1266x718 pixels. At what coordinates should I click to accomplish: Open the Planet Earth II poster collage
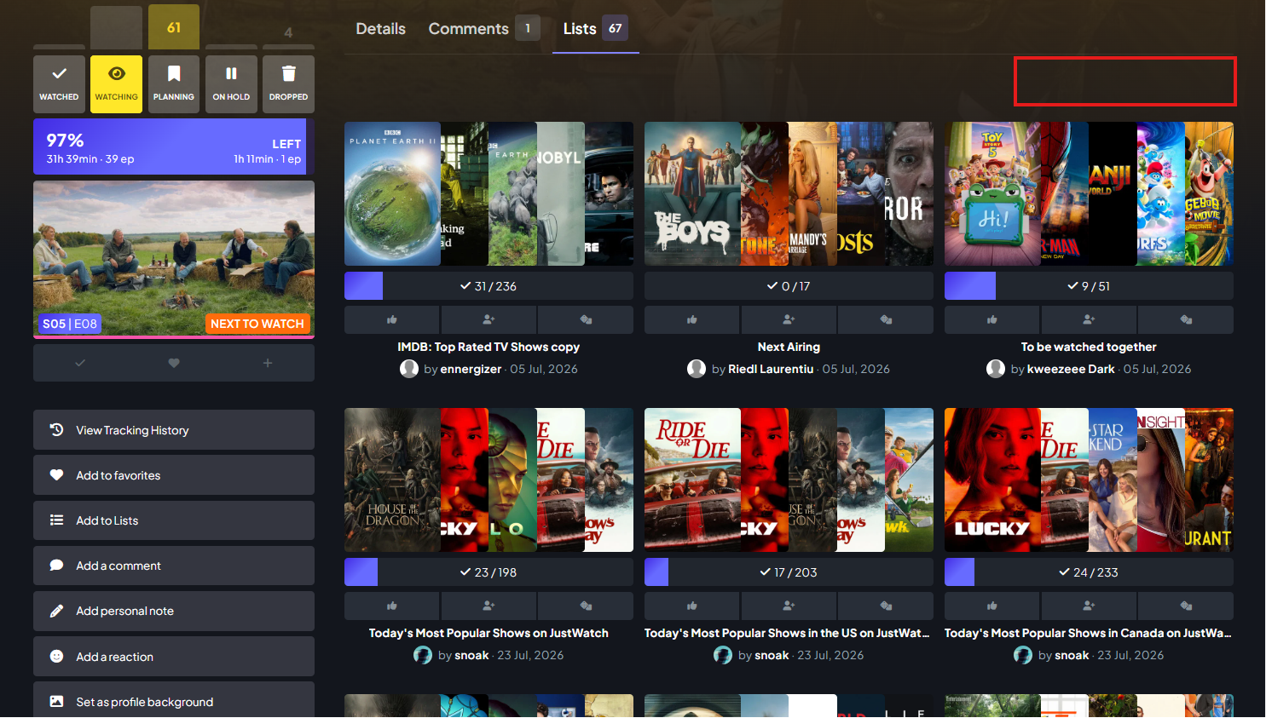click(x=488, y=193)
